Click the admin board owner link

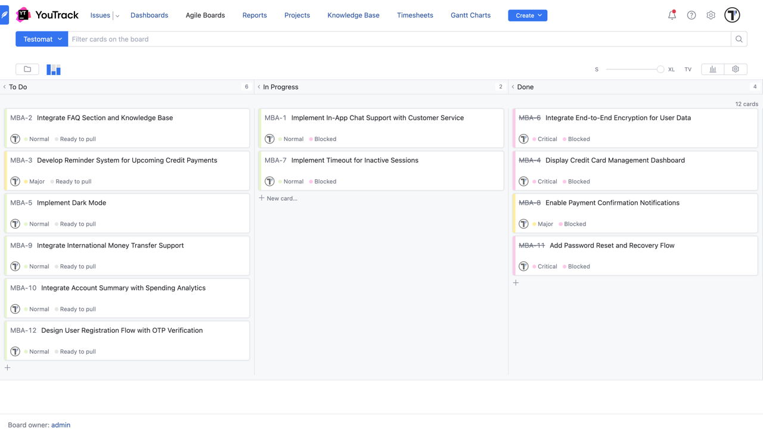click(x=61, y=425)
